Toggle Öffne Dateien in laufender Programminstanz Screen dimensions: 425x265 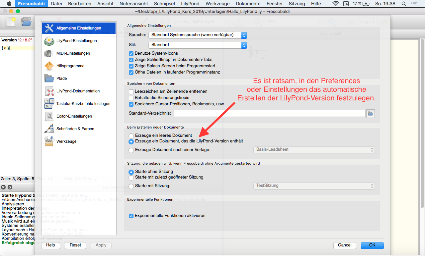131,72
